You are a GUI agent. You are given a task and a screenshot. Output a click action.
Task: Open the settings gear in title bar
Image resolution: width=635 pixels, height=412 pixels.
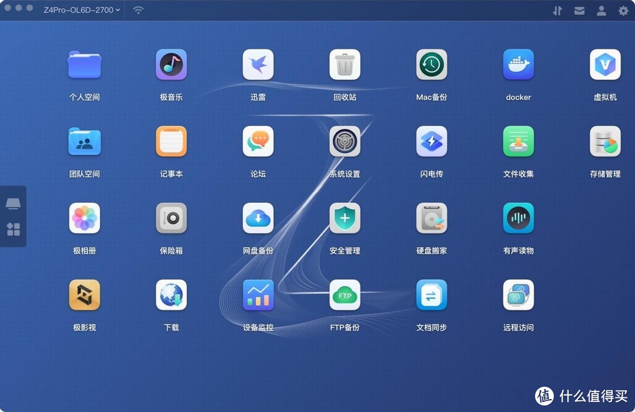point(623,11)
